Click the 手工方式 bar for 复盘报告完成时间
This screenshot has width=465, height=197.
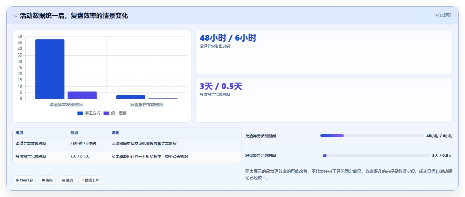click(x=131, y=97)
